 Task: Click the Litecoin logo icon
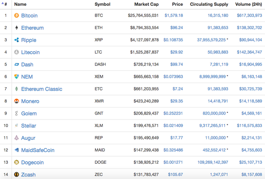pos(17,52)
